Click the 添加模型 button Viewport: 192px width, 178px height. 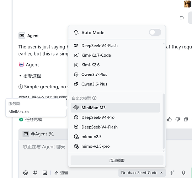[x=117, y=161]
